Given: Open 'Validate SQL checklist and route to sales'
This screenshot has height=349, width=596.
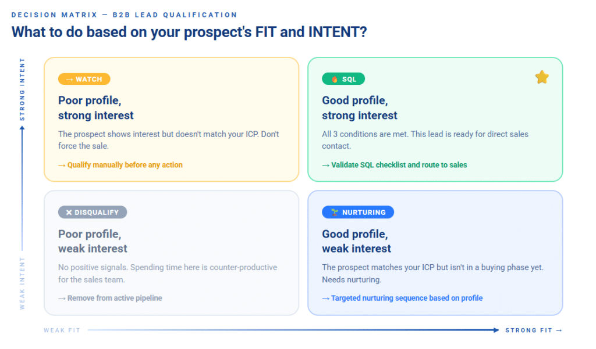Looking at the screenshot, I should point(394,165).
